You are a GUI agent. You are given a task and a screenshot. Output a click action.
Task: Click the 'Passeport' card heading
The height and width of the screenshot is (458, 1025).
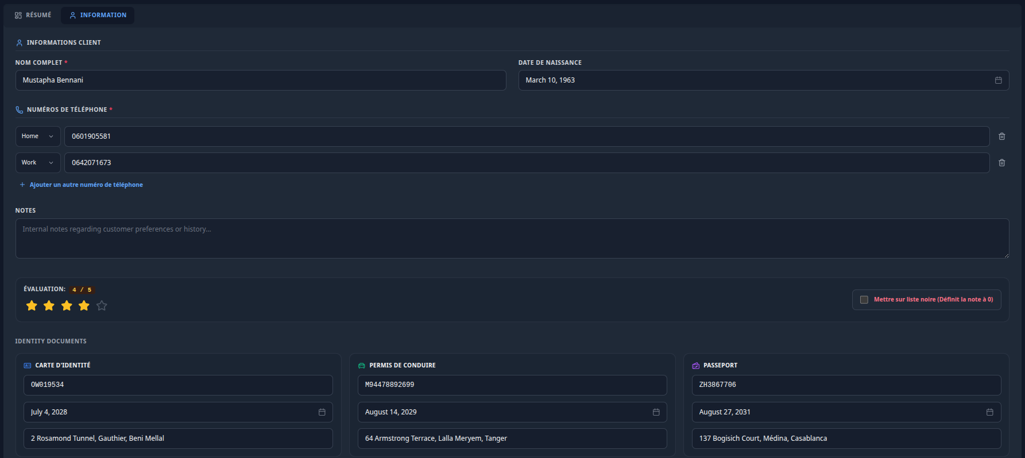720,365
